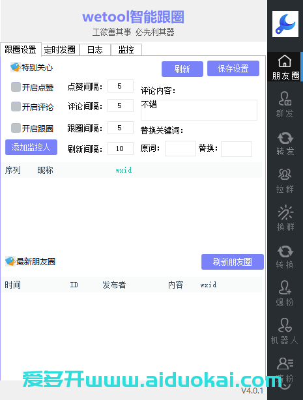This screenshot has width=303, height=400.
Task: Select the 转换 sidebar icon
Action: pos(285,251)
